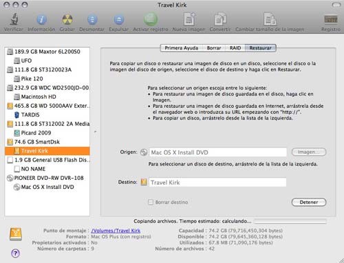Click the help question mark button

(15, 253)
